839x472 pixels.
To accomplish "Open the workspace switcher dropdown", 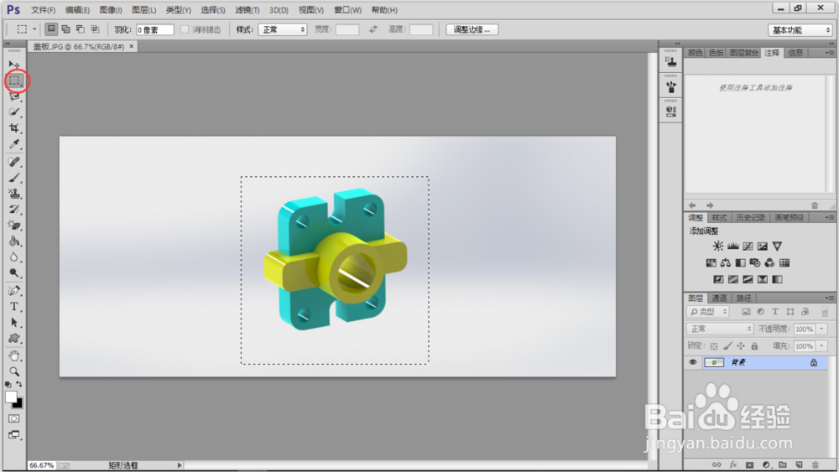I will click(800, 30).
